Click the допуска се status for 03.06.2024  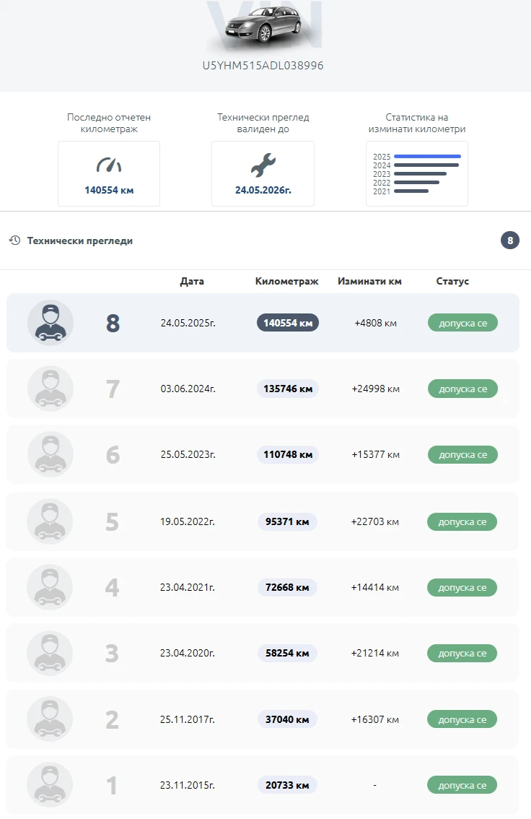[462, 389]
